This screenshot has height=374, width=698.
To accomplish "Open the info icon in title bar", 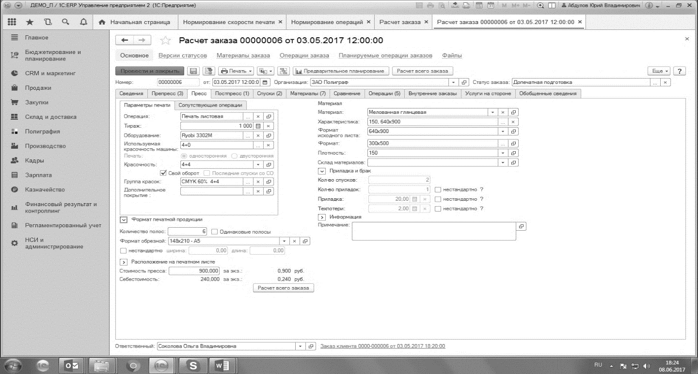I will click(x=648, y=5).
